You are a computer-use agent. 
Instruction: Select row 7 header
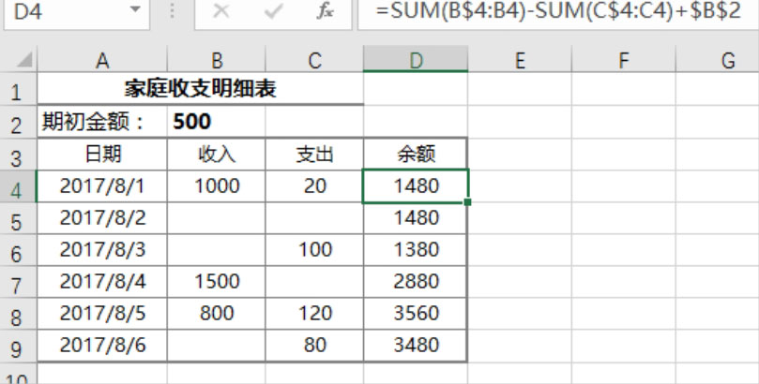18,283
